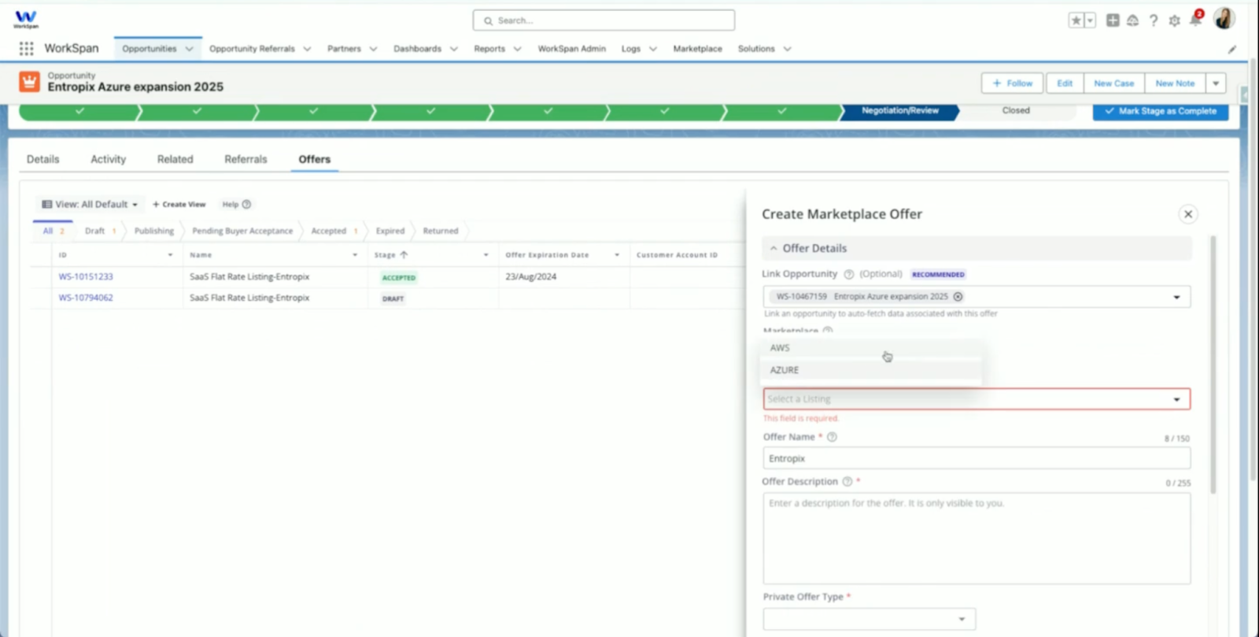Open the Trailhead guidance icon
Viewport: 1259px width, 637px height.
click(1133, 20)
